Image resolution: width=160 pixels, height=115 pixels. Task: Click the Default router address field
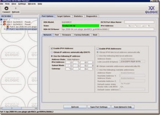[132, 90]
